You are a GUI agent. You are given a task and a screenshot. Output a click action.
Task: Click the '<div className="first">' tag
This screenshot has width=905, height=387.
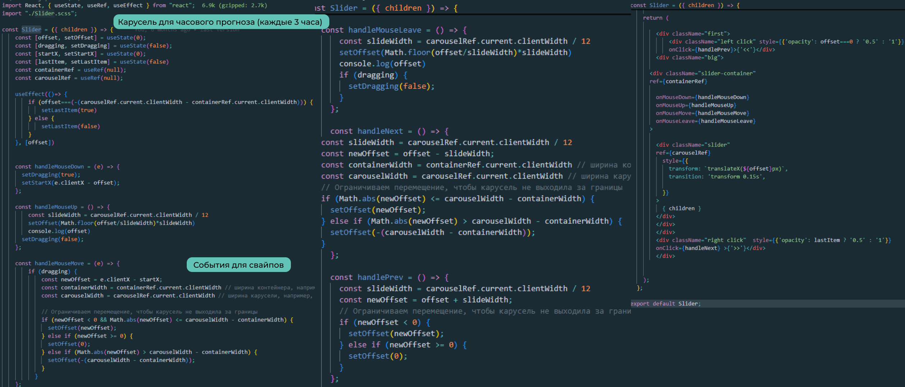click(x=693, y=34)
